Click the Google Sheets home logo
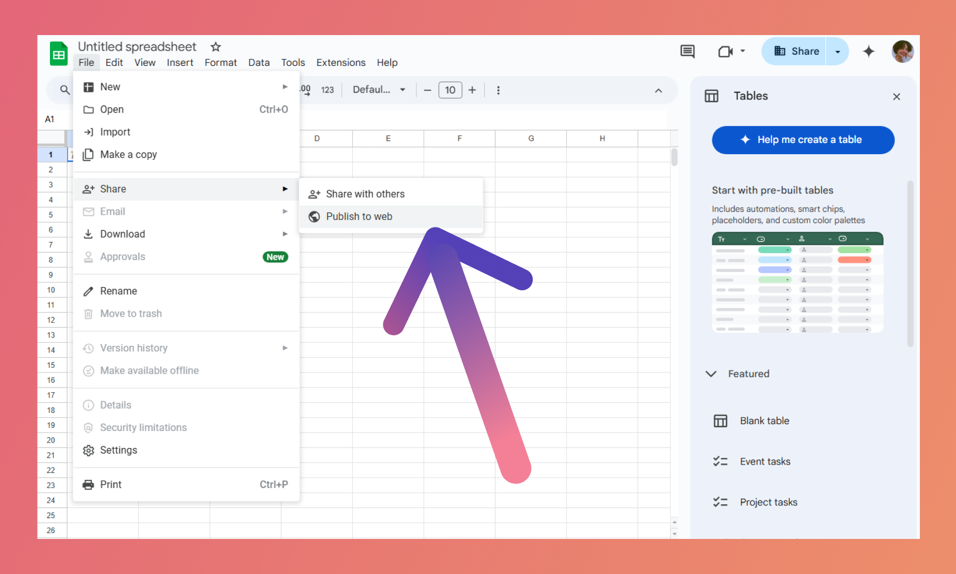Viewport: 956px width, 574px height. [58, 54]
